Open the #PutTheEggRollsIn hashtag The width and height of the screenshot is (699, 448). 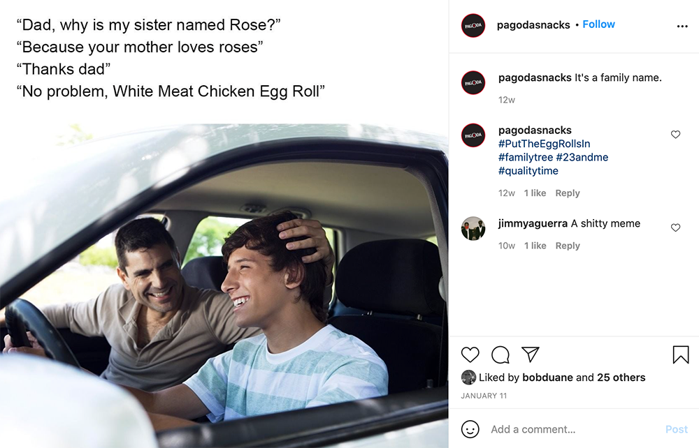(x=545, y=144)
